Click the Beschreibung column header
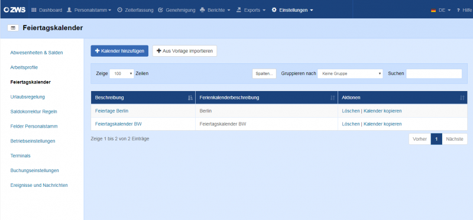The height and width of the screenshot is (220, 473). click(143, 98)
